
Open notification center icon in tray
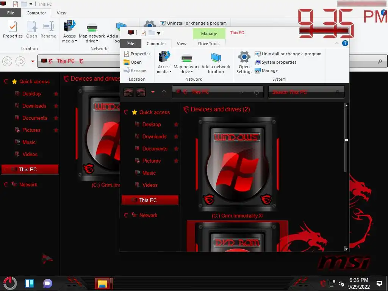click(379, 283)
